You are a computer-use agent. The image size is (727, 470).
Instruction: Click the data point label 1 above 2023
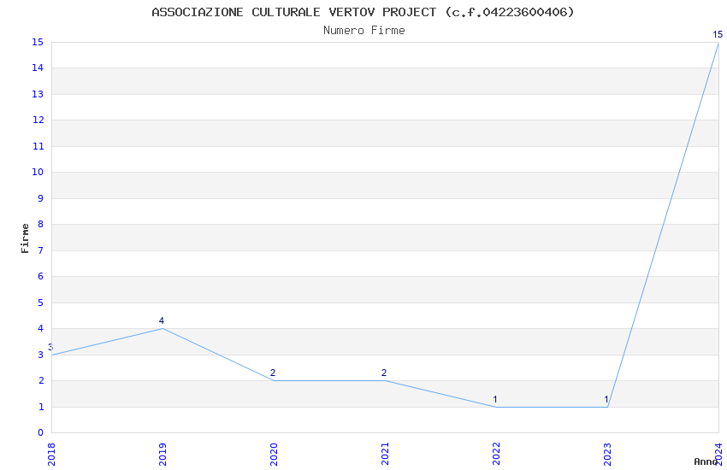(606, 399)
